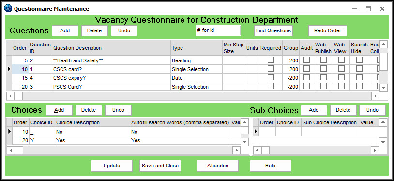Select row marker for the 'No' choice
Screen dimensions: 394x181
pyautogui.click(x=9, y=132)
